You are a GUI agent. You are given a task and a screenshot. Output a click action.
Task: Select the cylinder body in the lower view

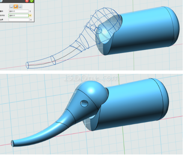(141, 102)
